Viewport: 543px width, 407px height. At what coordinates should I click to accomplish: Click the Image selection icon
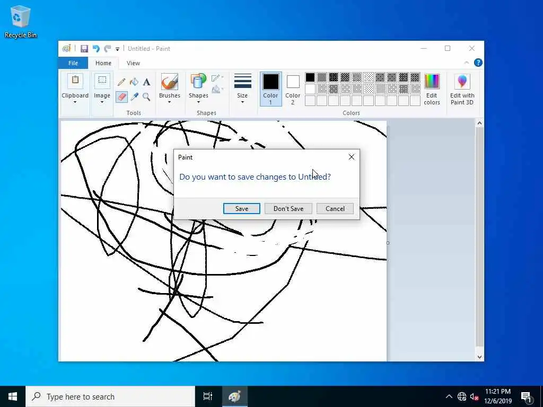point(102,81)
